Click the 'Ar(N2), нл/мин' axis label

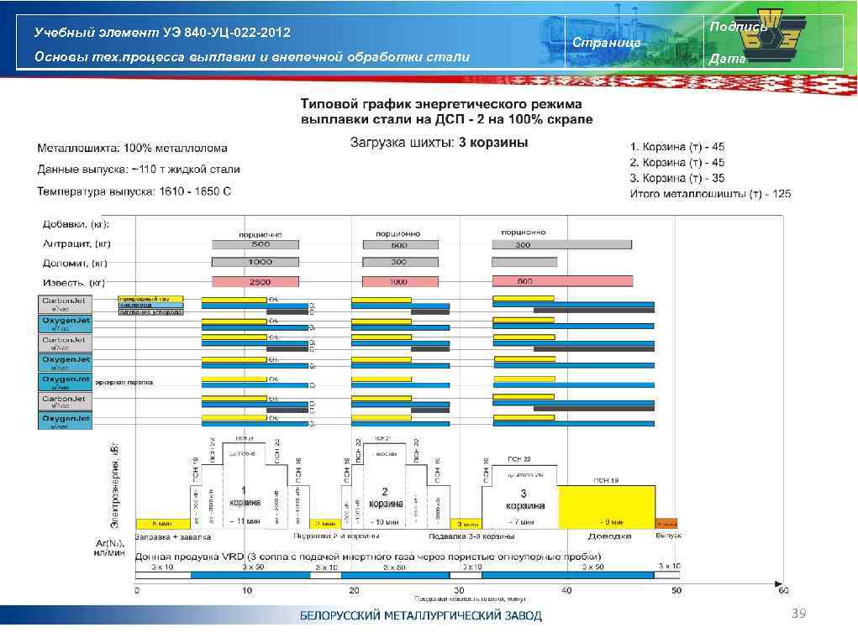[x=110, y=548]
